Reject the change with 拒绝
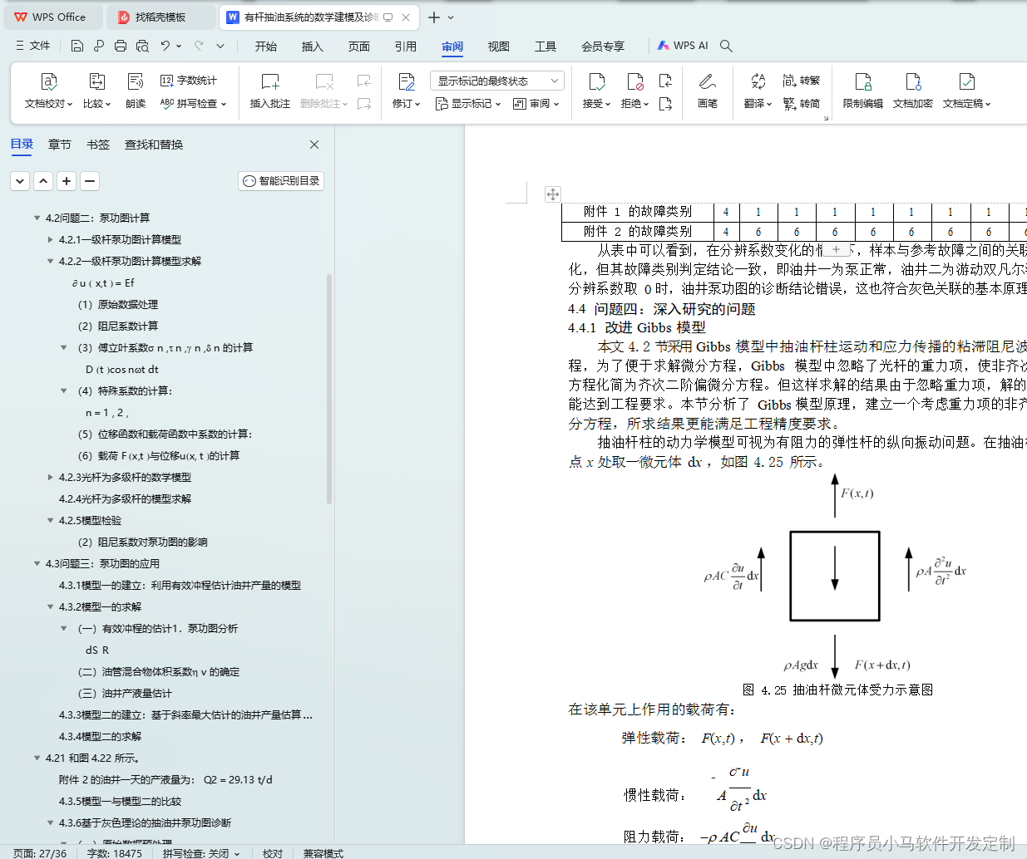 coord(635,91)
